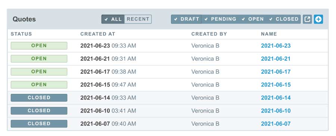
Task: Toggle the CLOSED status filter
Action: tap(284, 19)
